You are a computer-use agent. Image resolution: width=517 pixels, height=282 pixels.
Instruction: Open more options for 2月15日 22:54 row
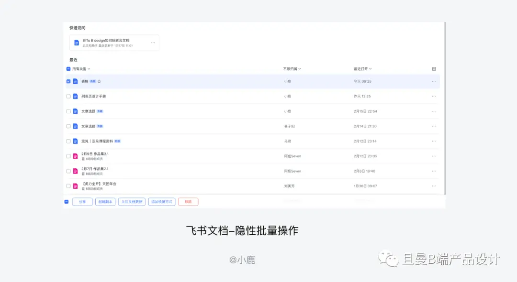(x=434, y=111)
